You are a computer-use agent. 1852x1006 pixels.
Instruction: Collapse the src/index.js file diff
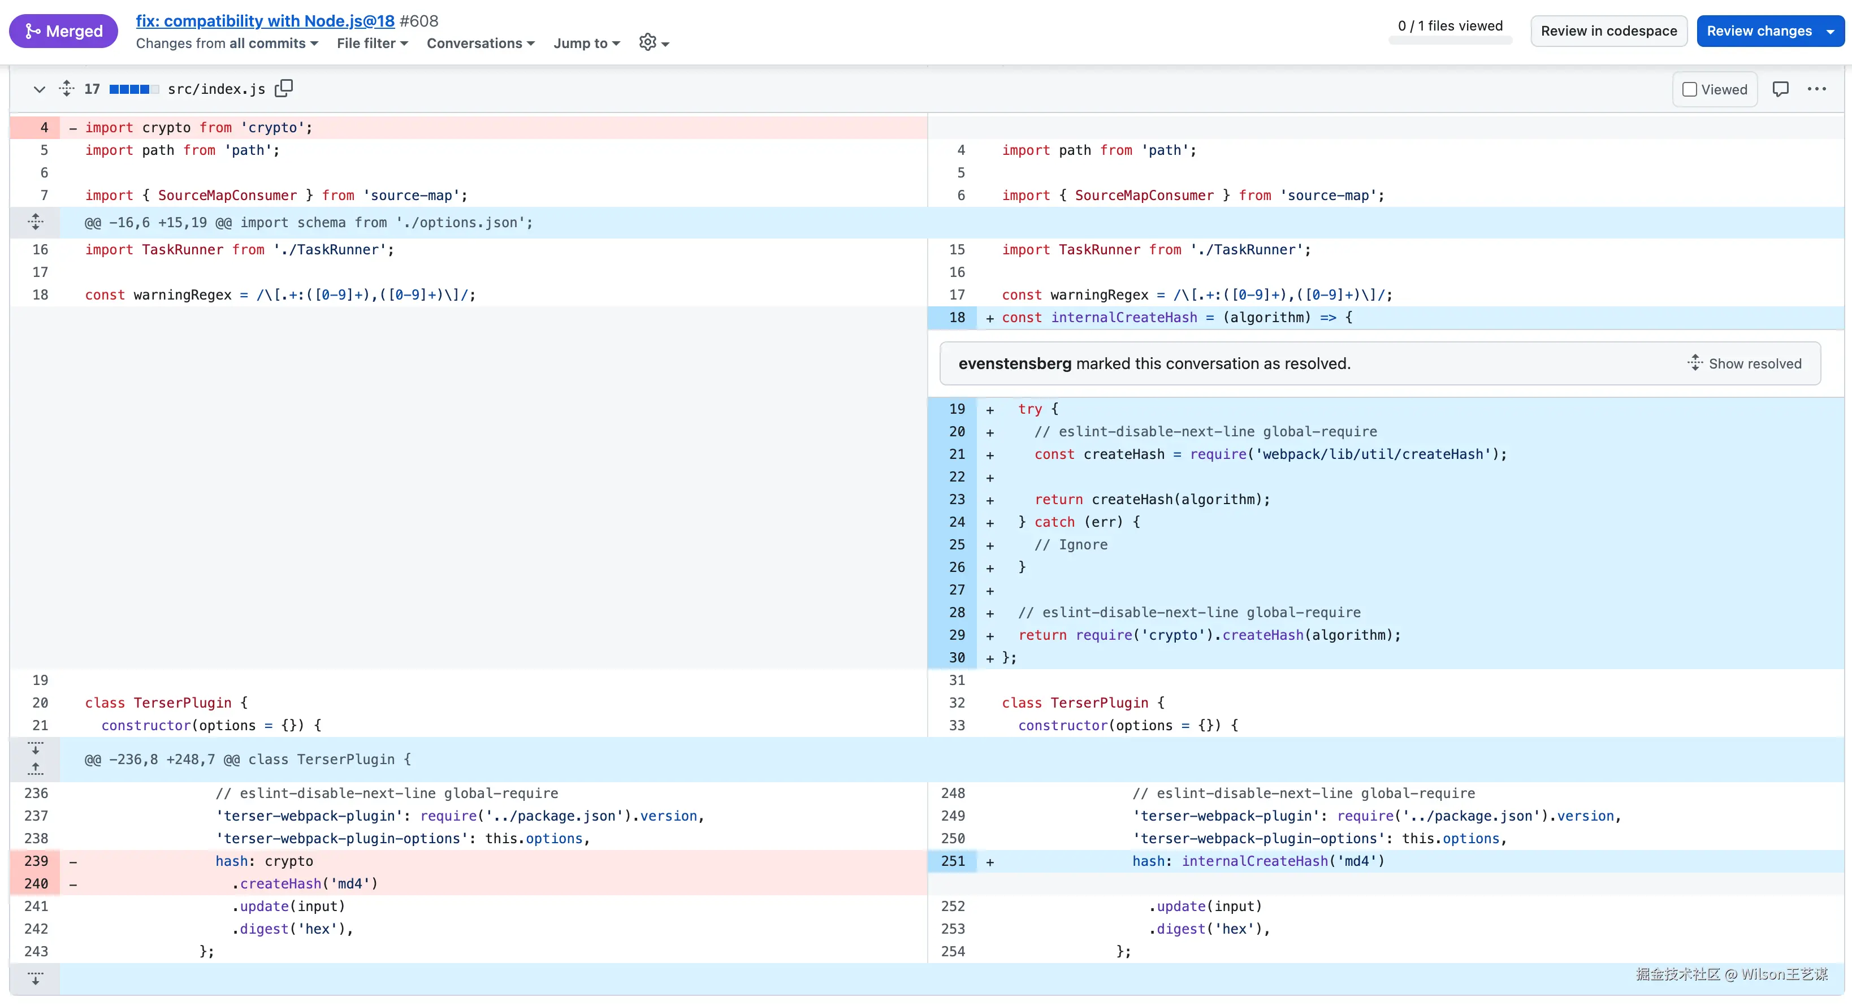(x=40, y=89)
